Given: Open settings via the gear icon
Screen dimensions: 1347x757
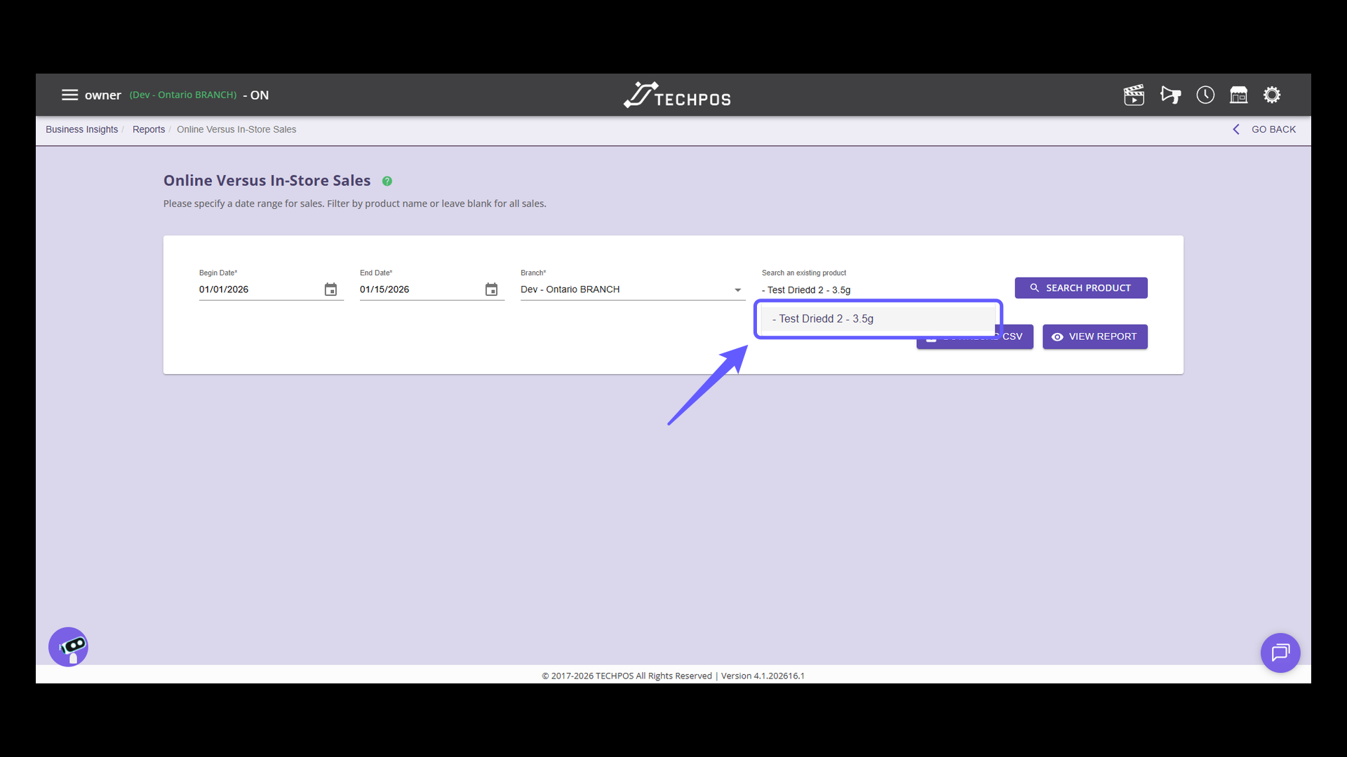Looking at the screenshot, I should [1272, 95].
